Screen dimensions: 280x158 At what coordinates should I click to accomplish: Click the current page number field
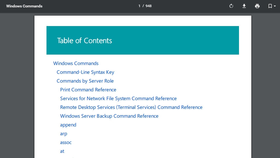(x=139, y=6)
